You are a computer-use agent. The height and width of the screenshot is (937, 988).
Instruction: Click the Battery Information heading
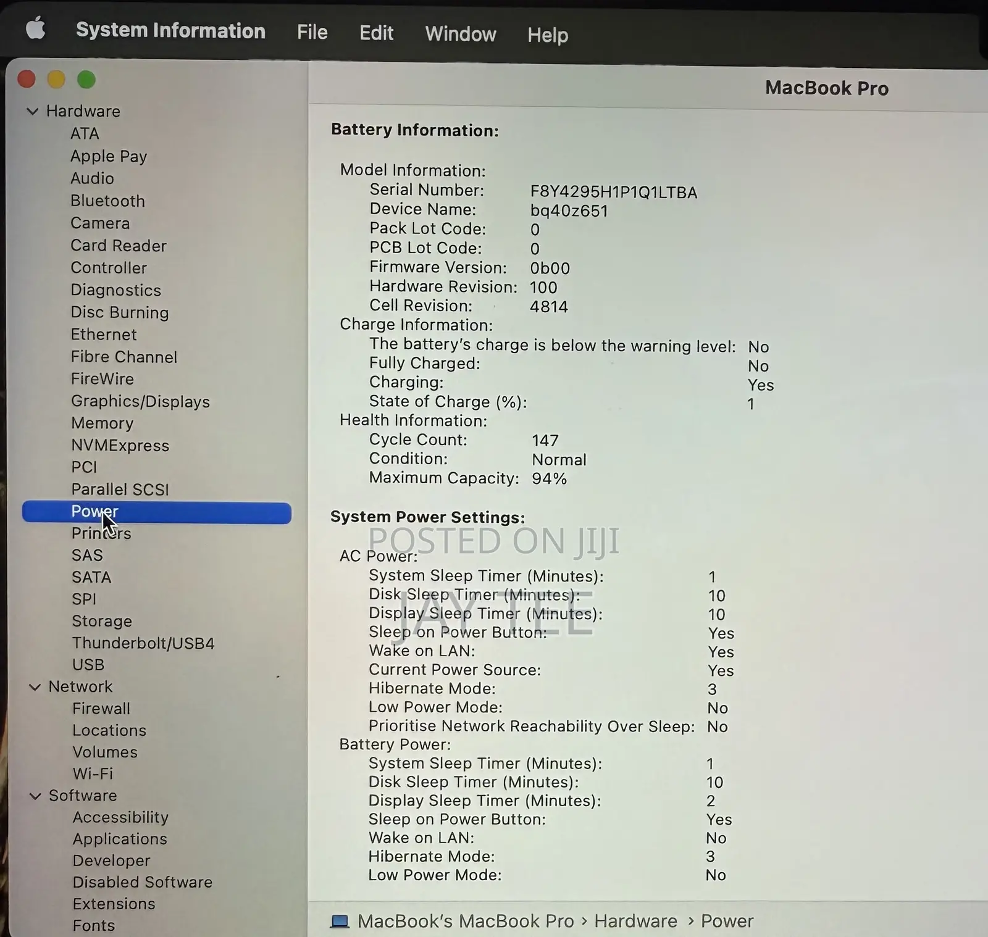point(415,130)
